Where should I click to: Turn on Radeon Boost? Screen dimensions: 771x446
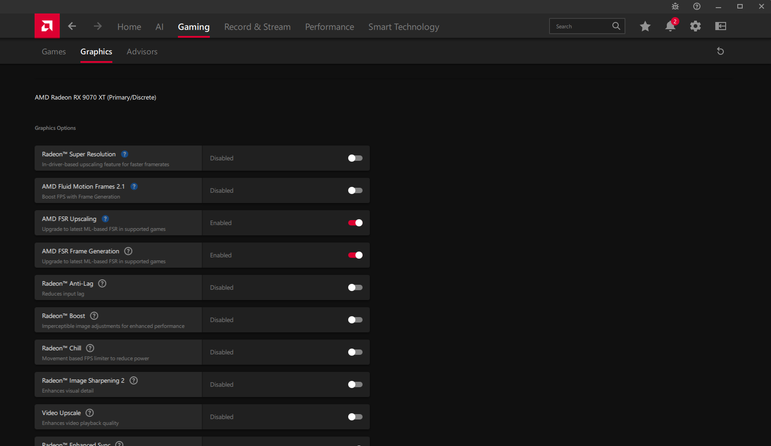click(x=355, y=320)
